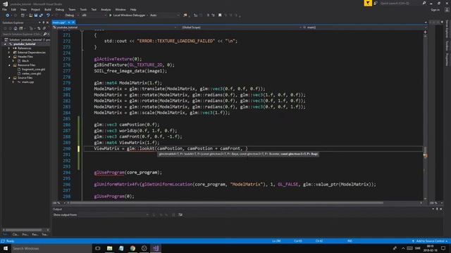Click the Save All toolbar icon

[x=41, y=15]
